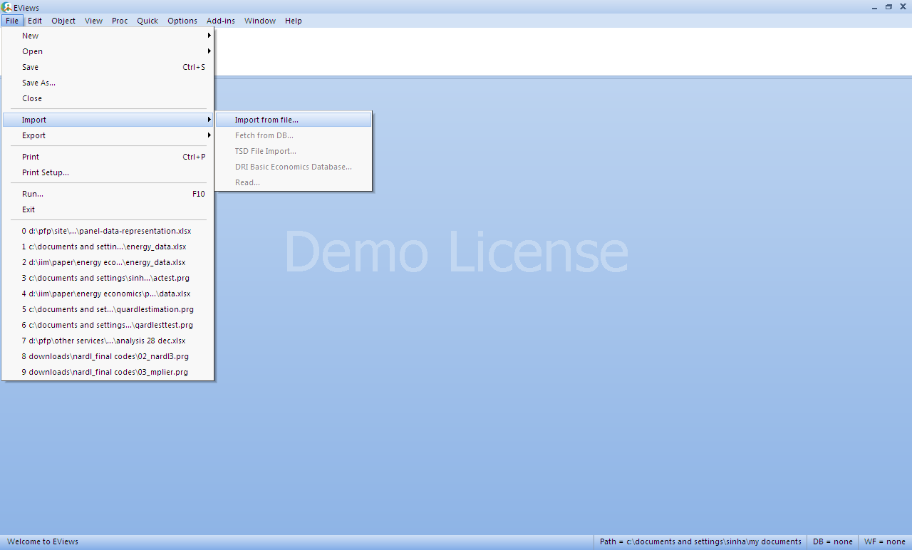Open recent program 03_mplier.prg
912x550 pixels.
[108, 372]
